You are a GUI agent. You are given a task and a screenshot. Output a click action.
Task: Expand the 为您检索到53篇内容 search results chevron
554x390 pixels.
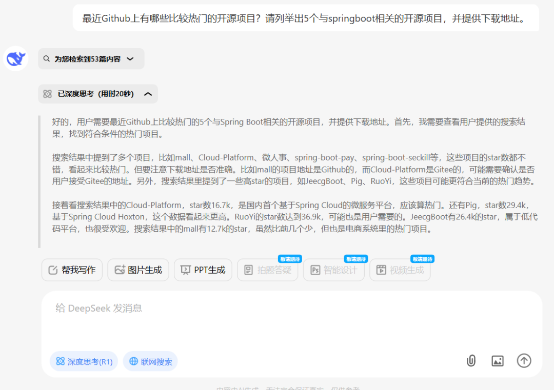(130, 58)
